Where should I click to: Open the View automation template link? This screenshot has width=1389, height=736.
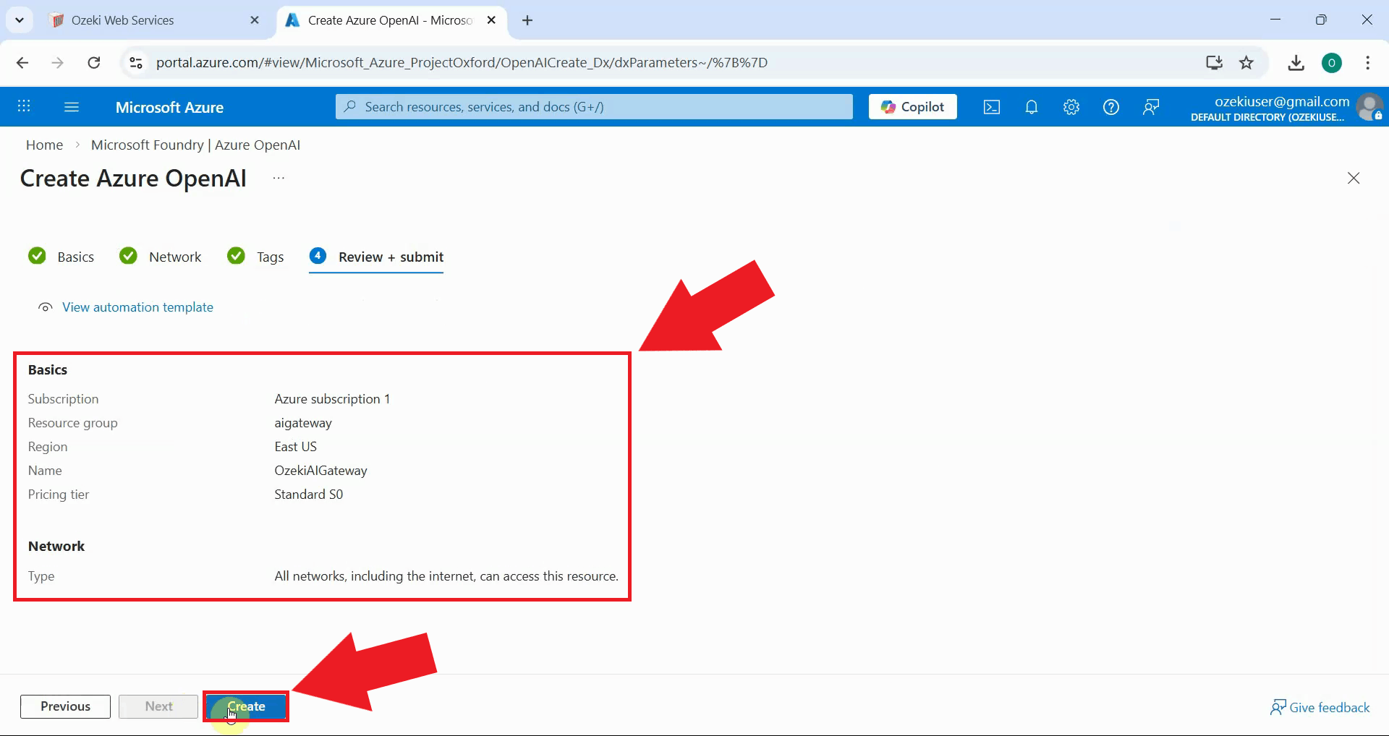click(x=137, y=307)
